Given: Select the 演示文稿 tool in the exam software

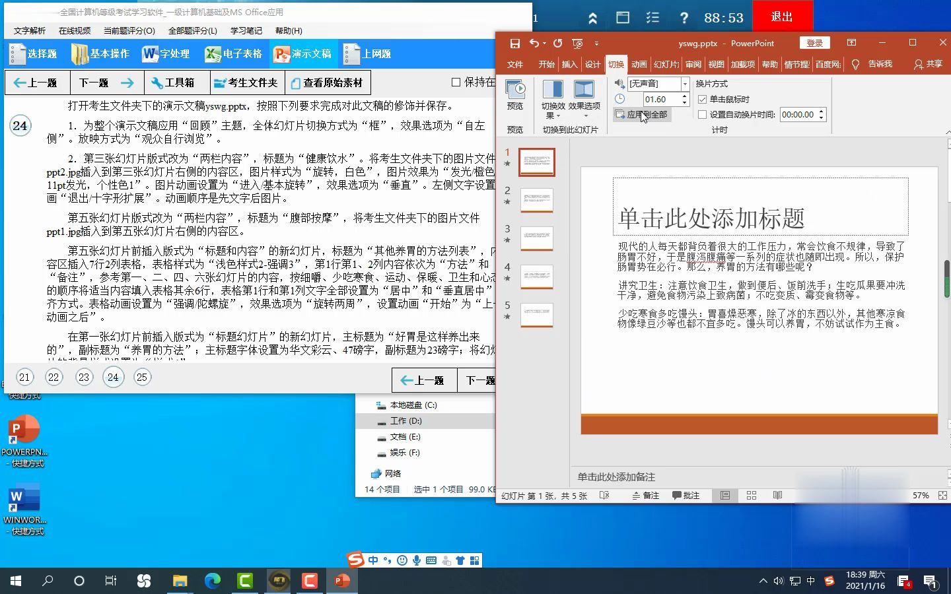Looking at the screenshot, I should coord(303,53).
